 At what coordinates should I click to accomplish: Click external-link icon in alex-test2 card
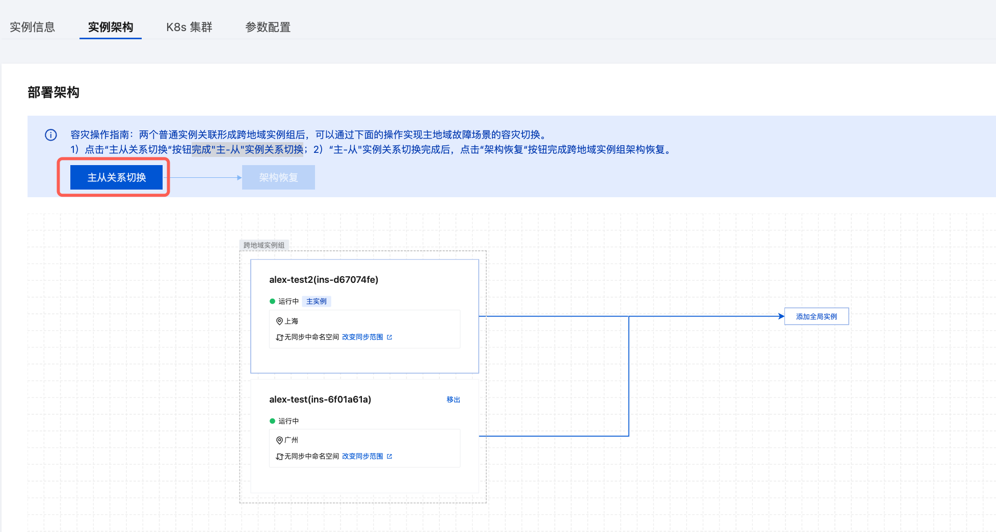click(389, 337)
